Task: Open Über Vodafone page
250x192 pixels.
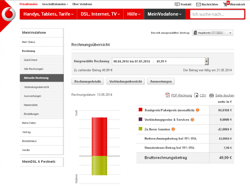Action: (x=82, y=4)
